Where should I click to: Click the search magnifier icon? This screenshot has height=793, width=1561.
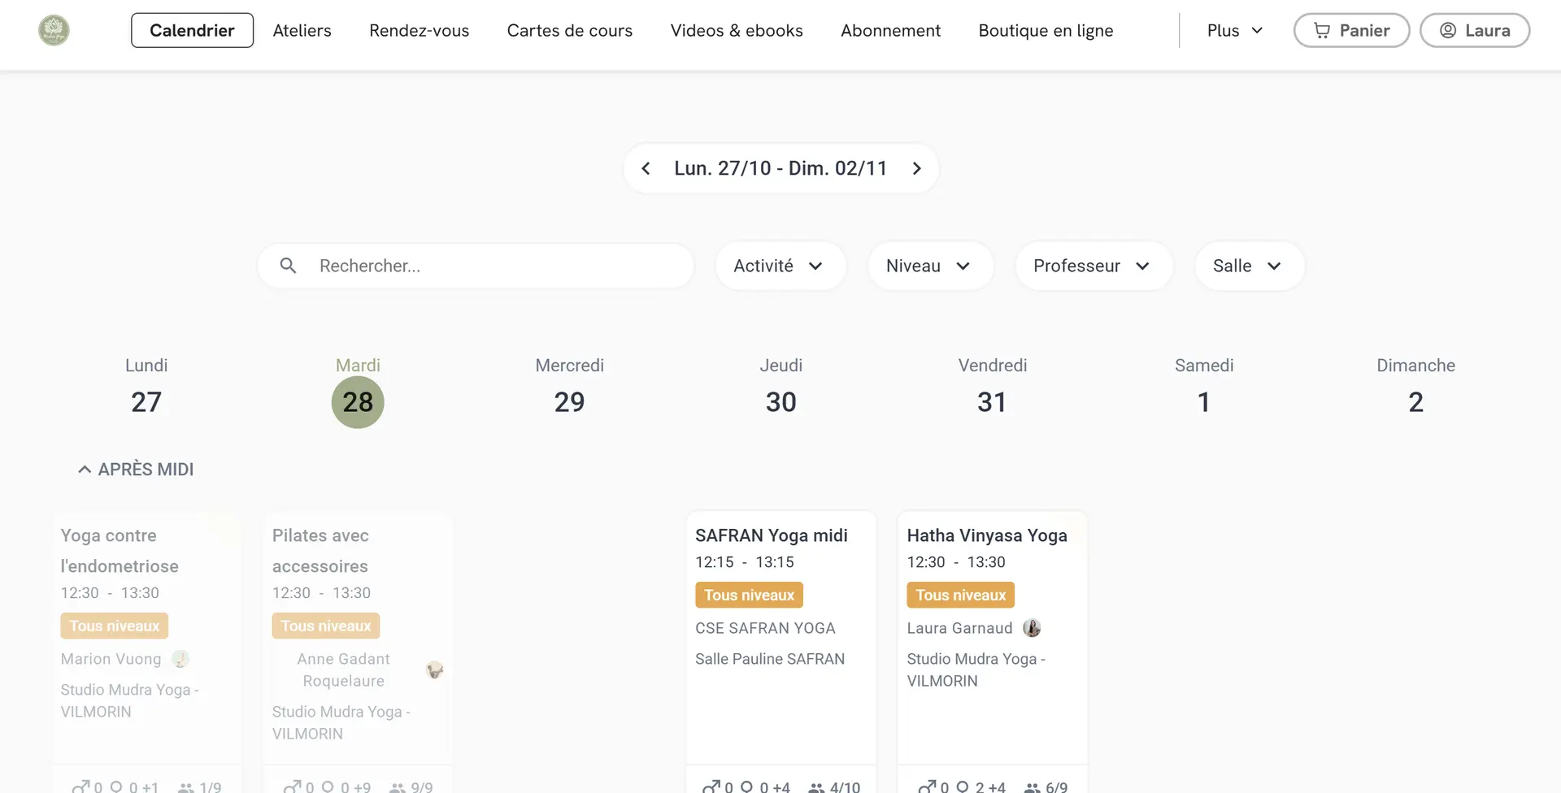[x=288, y=266]
